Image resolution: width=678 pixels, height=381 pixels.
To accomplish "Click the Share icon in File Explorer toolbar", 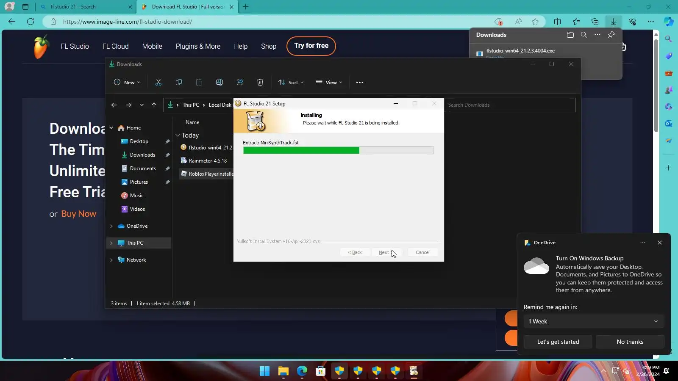I will [x=240, y=83].
